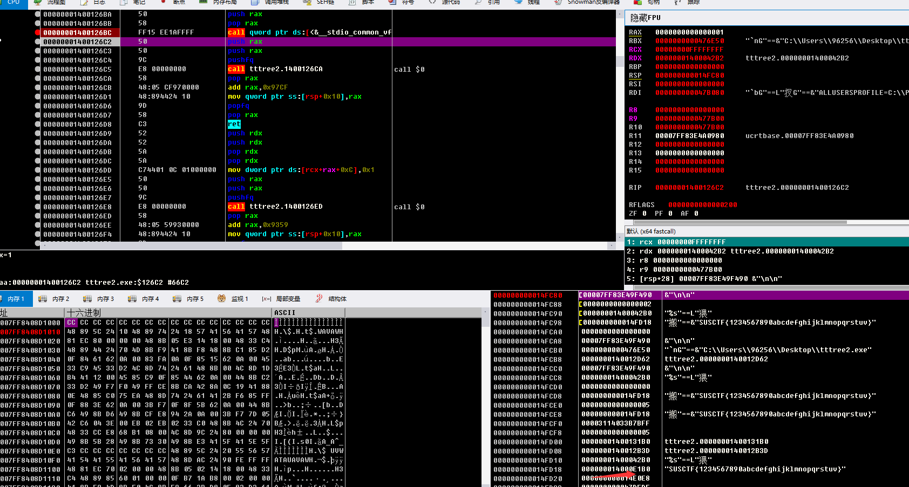Select argument row '1: rcx 00000000FFFFFFFF'
The width and height of the screenshot is (909, 487).
766,242
